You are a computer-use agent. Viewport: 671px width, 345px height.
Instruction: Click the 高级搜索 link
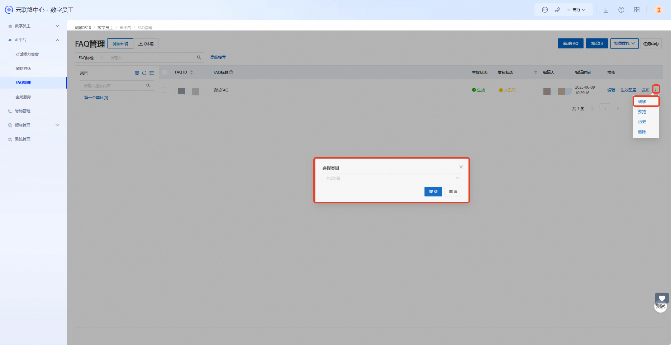point(218,57)
